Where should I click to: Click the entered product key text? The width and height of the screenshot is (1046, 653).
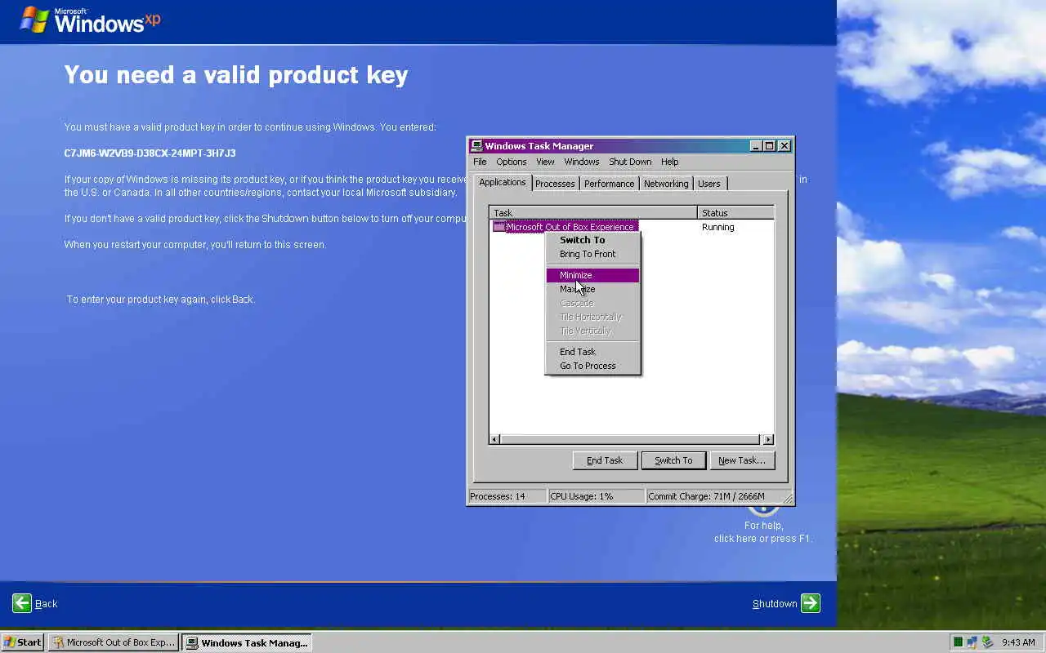150,153
